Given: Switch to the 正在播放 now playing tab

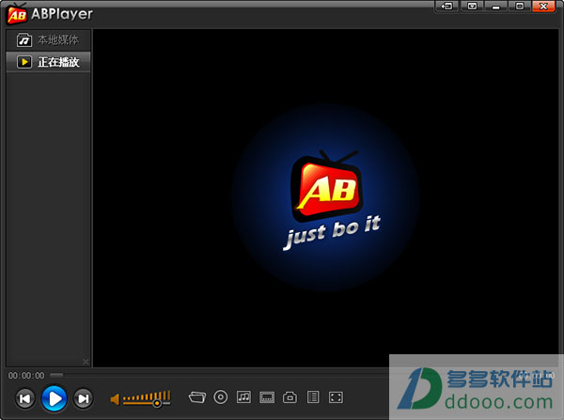Looking at the screenshot, I should tap(48, 62).
